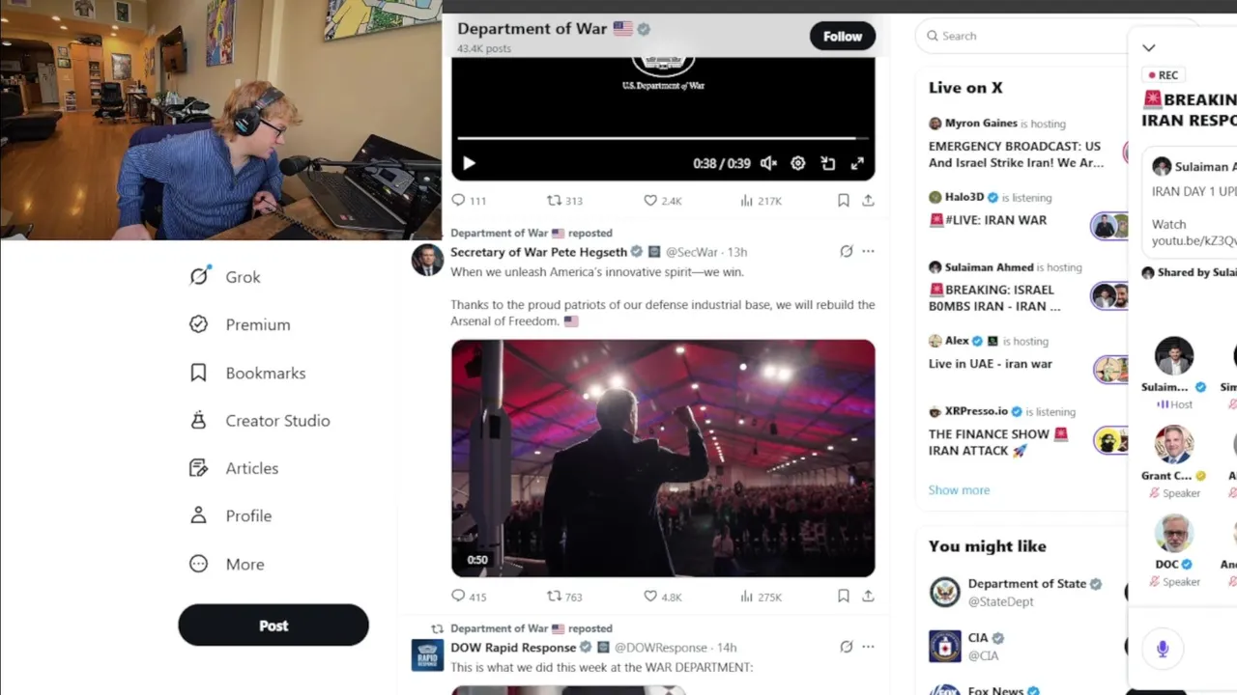Toggle picture-in-picture icon on the video player
Screen dimensions: 1237x695
(828, 163)
